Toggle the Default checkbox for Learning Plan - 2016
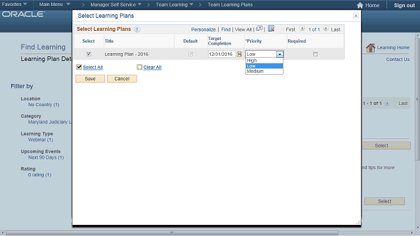Viewport: 420px width, 236px height. 190,54
